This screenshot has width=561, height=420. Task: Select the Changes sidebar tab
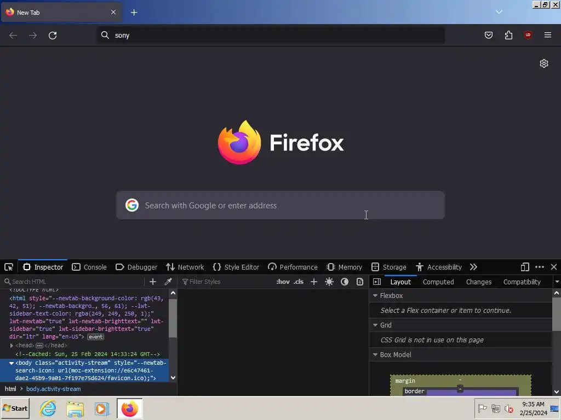coord(479,282)
